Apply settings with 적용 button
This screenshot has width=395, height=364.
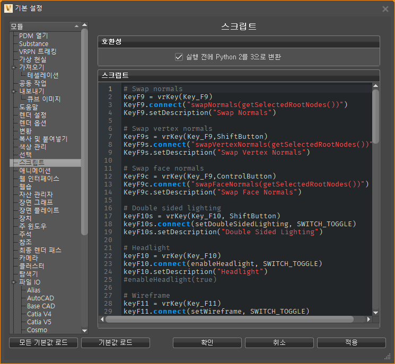tap(352, 343)
